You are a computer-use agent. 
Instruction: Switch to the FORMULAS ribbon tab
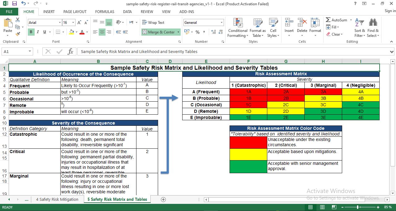pos(105,12)
